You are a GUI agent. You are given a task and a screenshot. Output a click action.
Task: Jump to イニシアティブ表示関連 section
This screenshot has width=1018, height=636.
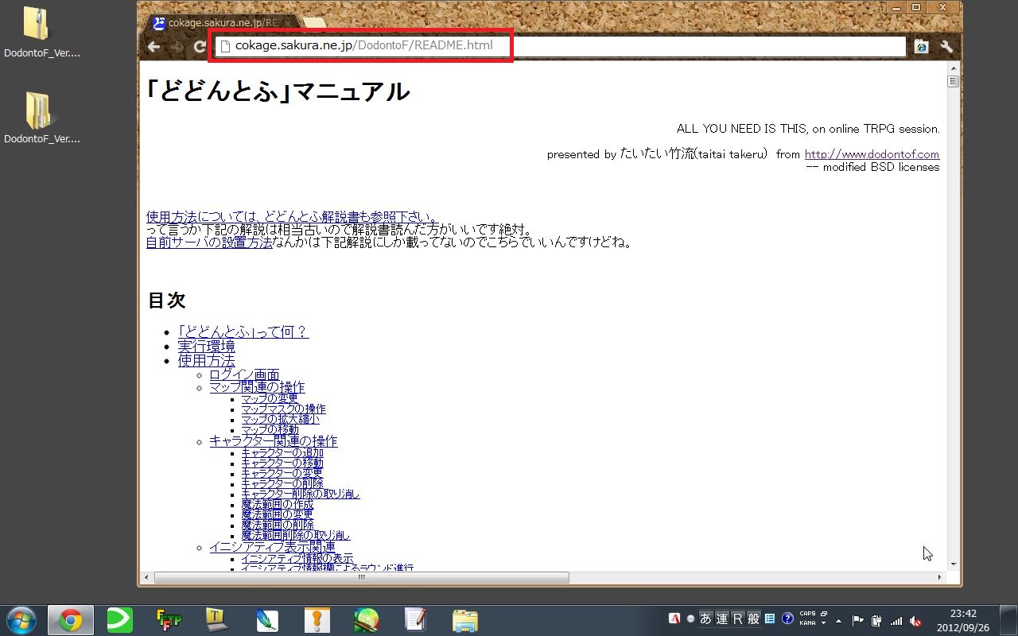(x=273, y=547)
